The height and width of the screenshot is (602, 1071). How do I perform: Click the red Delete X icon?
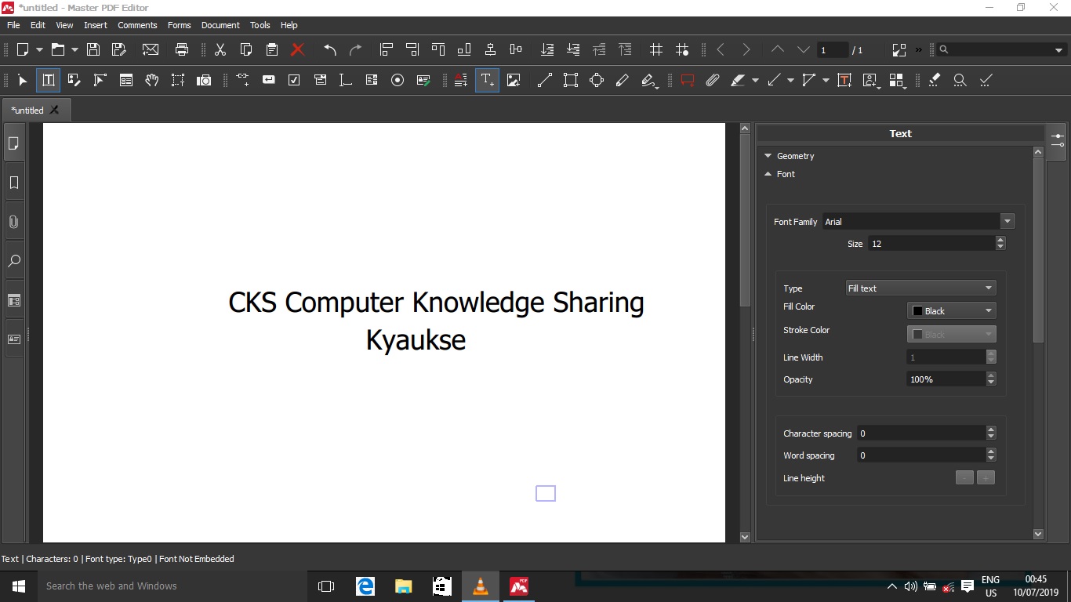[x=298, y=49]
